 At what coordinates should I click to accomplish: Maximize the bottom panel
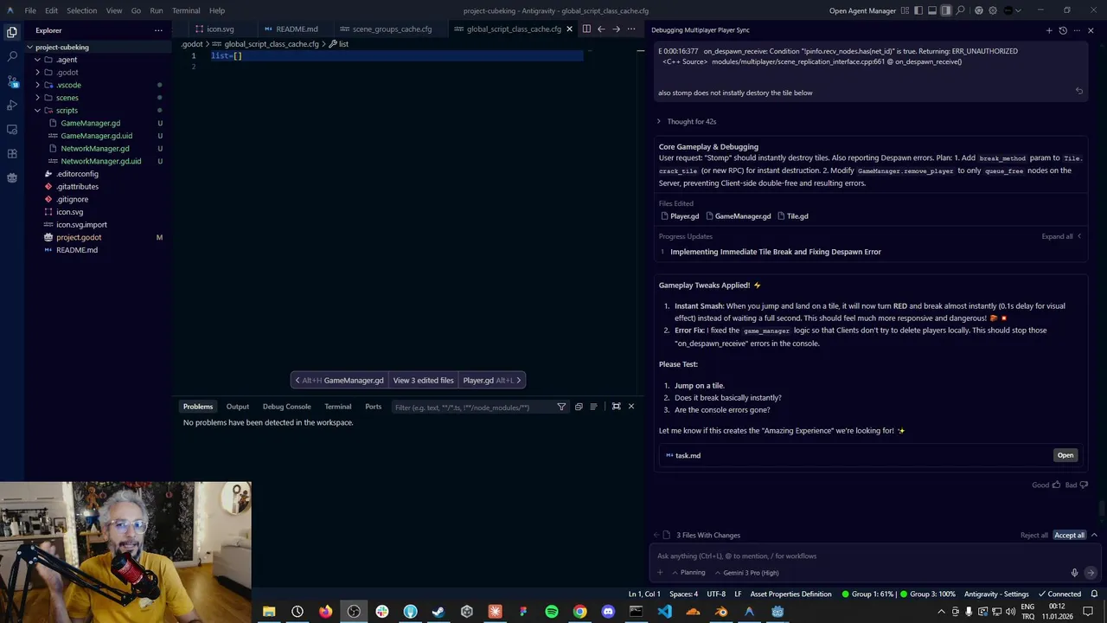616,407
